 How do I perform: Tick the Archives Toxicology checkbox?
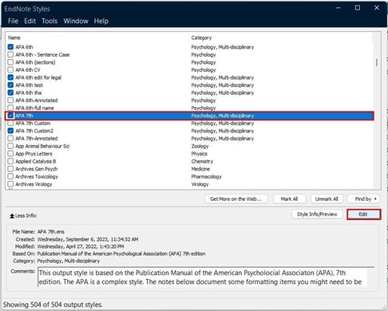tap(10, 176)
